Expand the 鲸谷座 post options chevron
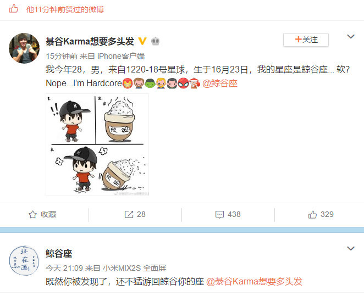The height and width of the screenshot is (296, 364). tap(351, 248)
